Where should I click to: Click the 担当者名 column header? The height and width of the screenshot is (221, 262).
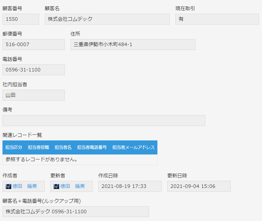[x=63, y=147]
